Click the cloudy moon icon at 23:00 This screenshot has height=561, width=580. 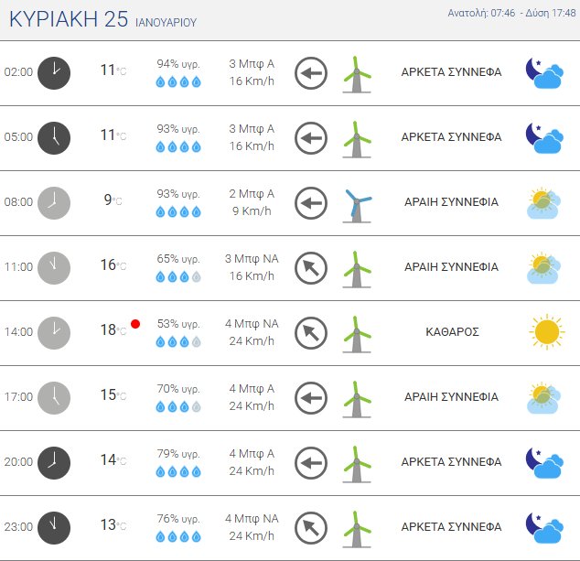543,527
